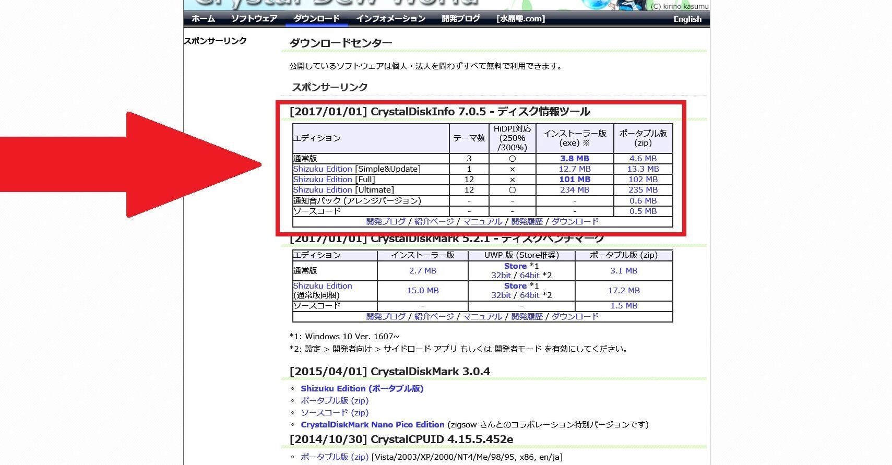Click the ダウンロードセンター page heading
The height and width of the screenshot is (465, 892).
pyautogui.click(x=341, y=43)
